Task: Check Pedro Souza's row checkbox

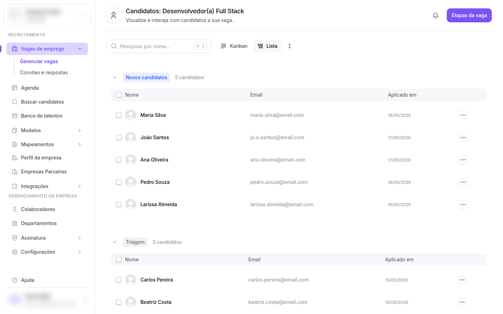Action: [119, 182]
